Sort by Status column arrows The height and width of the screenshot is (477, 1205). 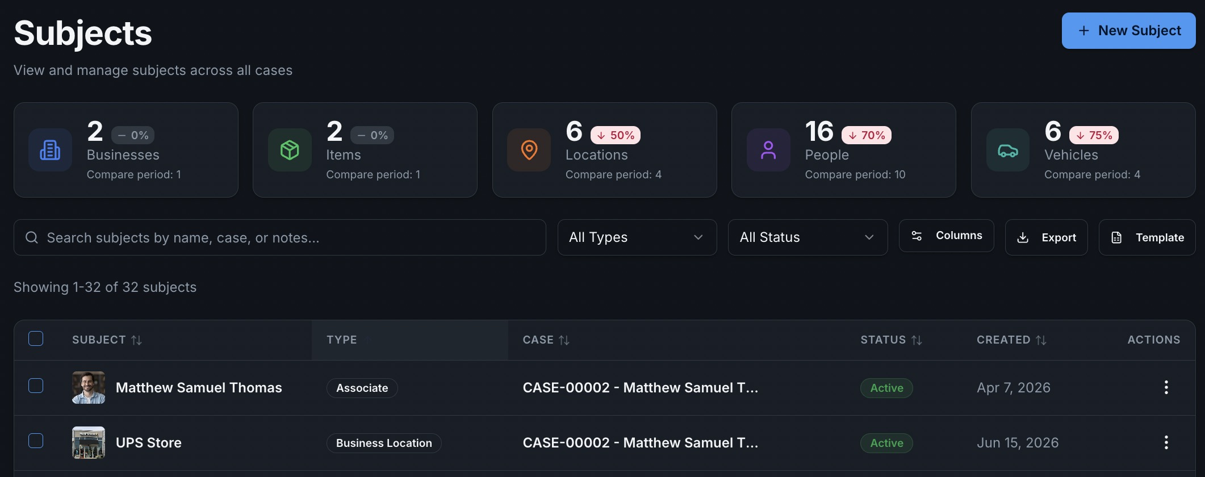tap(917, 340)
